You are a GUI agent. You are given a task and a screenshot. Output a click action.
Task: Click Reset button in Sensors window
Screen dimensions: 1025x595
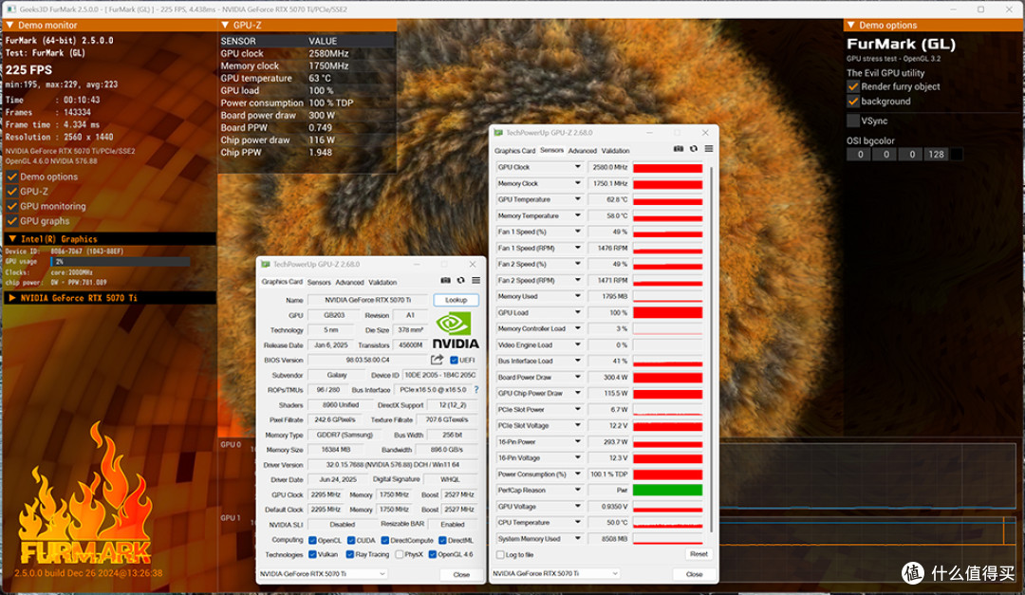699,554
